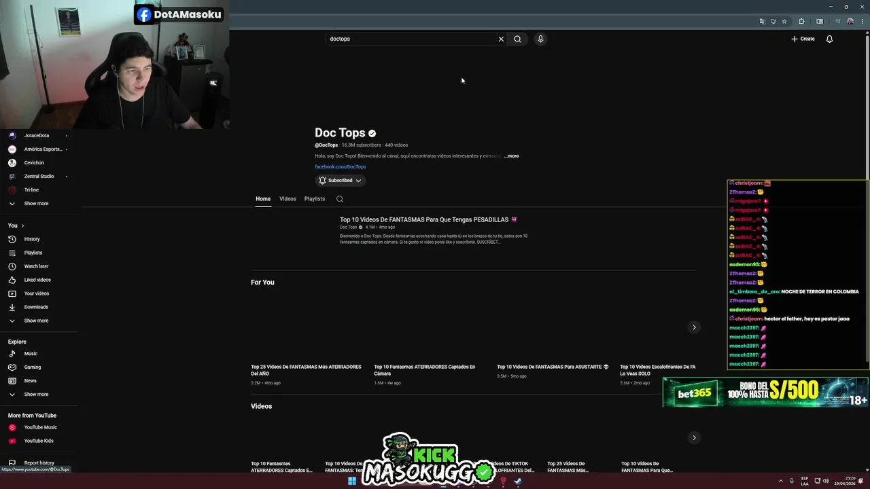Click the bet365 bonus banner
The width and height of the screenshot is (870, 489).
765,392
